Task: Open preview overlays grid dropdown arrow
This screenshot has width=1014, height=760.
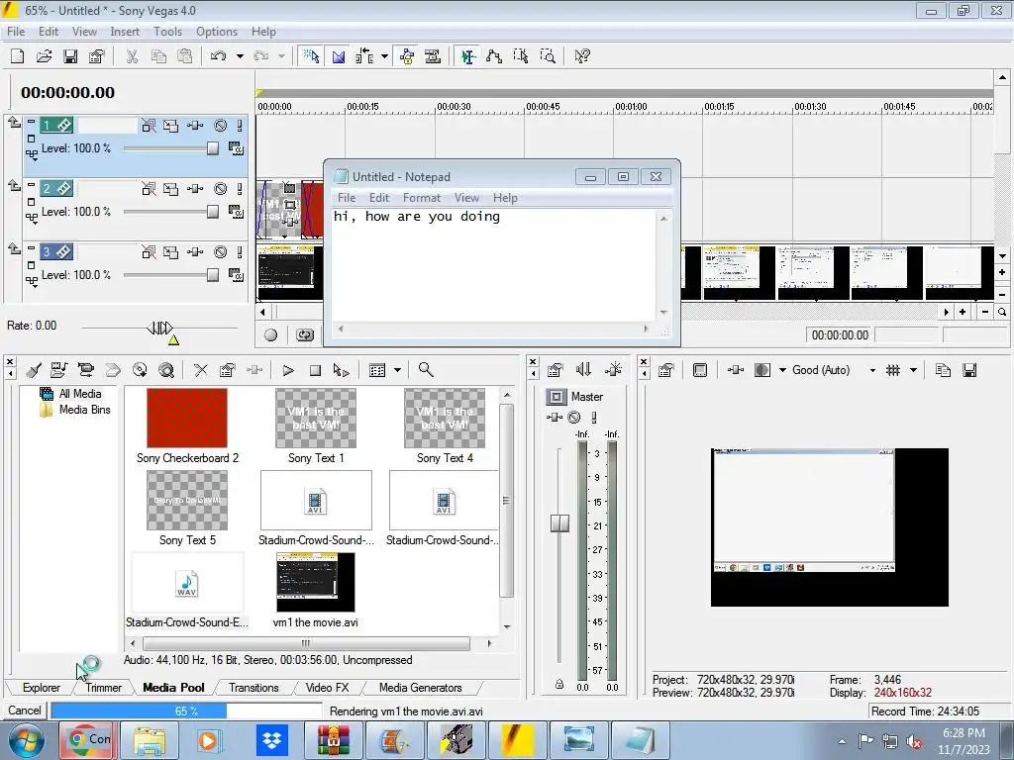Action: pos(913,370)
